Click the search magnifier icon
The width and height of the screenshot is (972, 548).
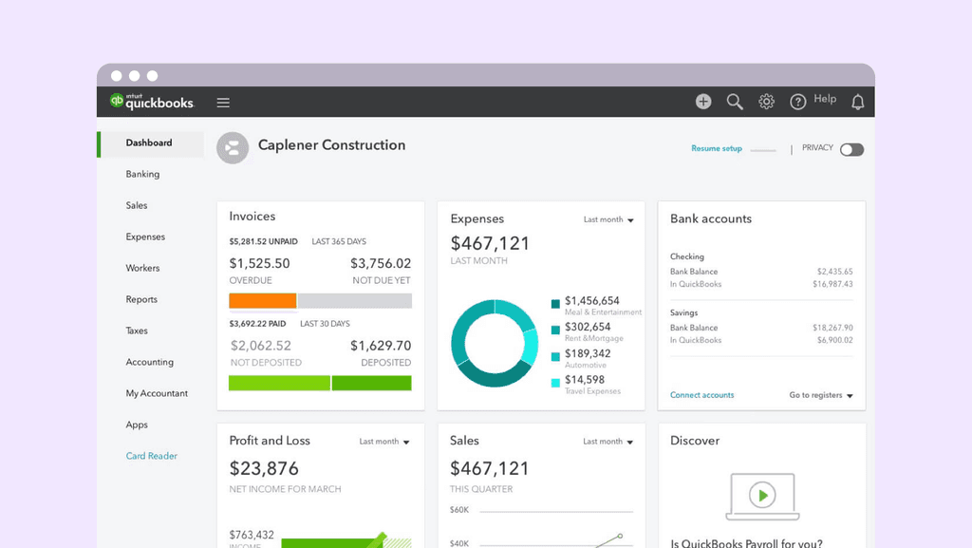pos(735,101)
